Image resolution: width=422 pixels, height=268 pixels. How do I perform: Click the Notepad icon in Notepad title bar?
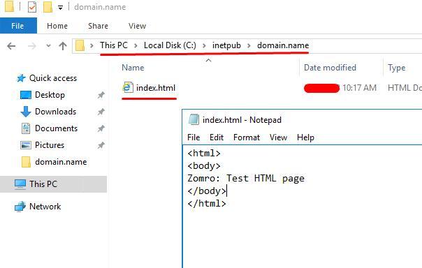pyautogui.click(x=194, y=119)
